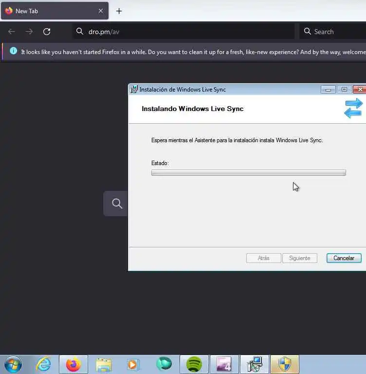Click the UAC shield taskbar item

click(284, 364)
